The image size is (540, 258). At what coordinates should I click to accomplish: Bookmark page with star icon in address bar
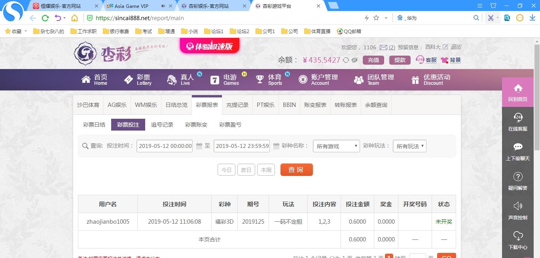pyautogui.click(x=376, y=18)
